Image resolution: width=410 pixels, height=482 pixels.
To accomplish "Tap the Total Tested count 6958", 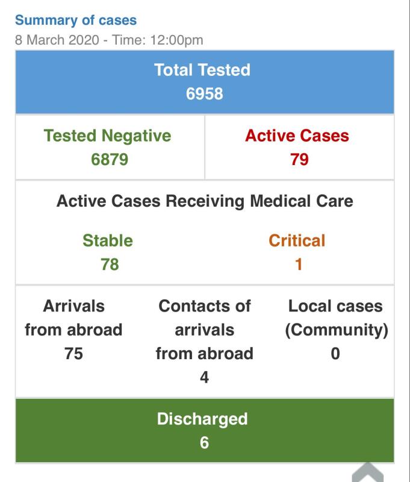I will click(205, 93).
